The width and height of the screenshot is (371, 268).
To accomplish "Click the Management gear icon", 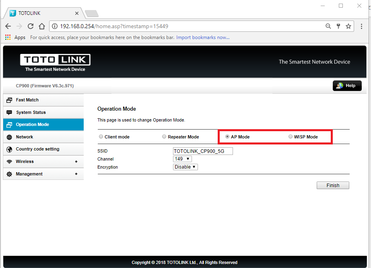I will (x=9, y=174).
